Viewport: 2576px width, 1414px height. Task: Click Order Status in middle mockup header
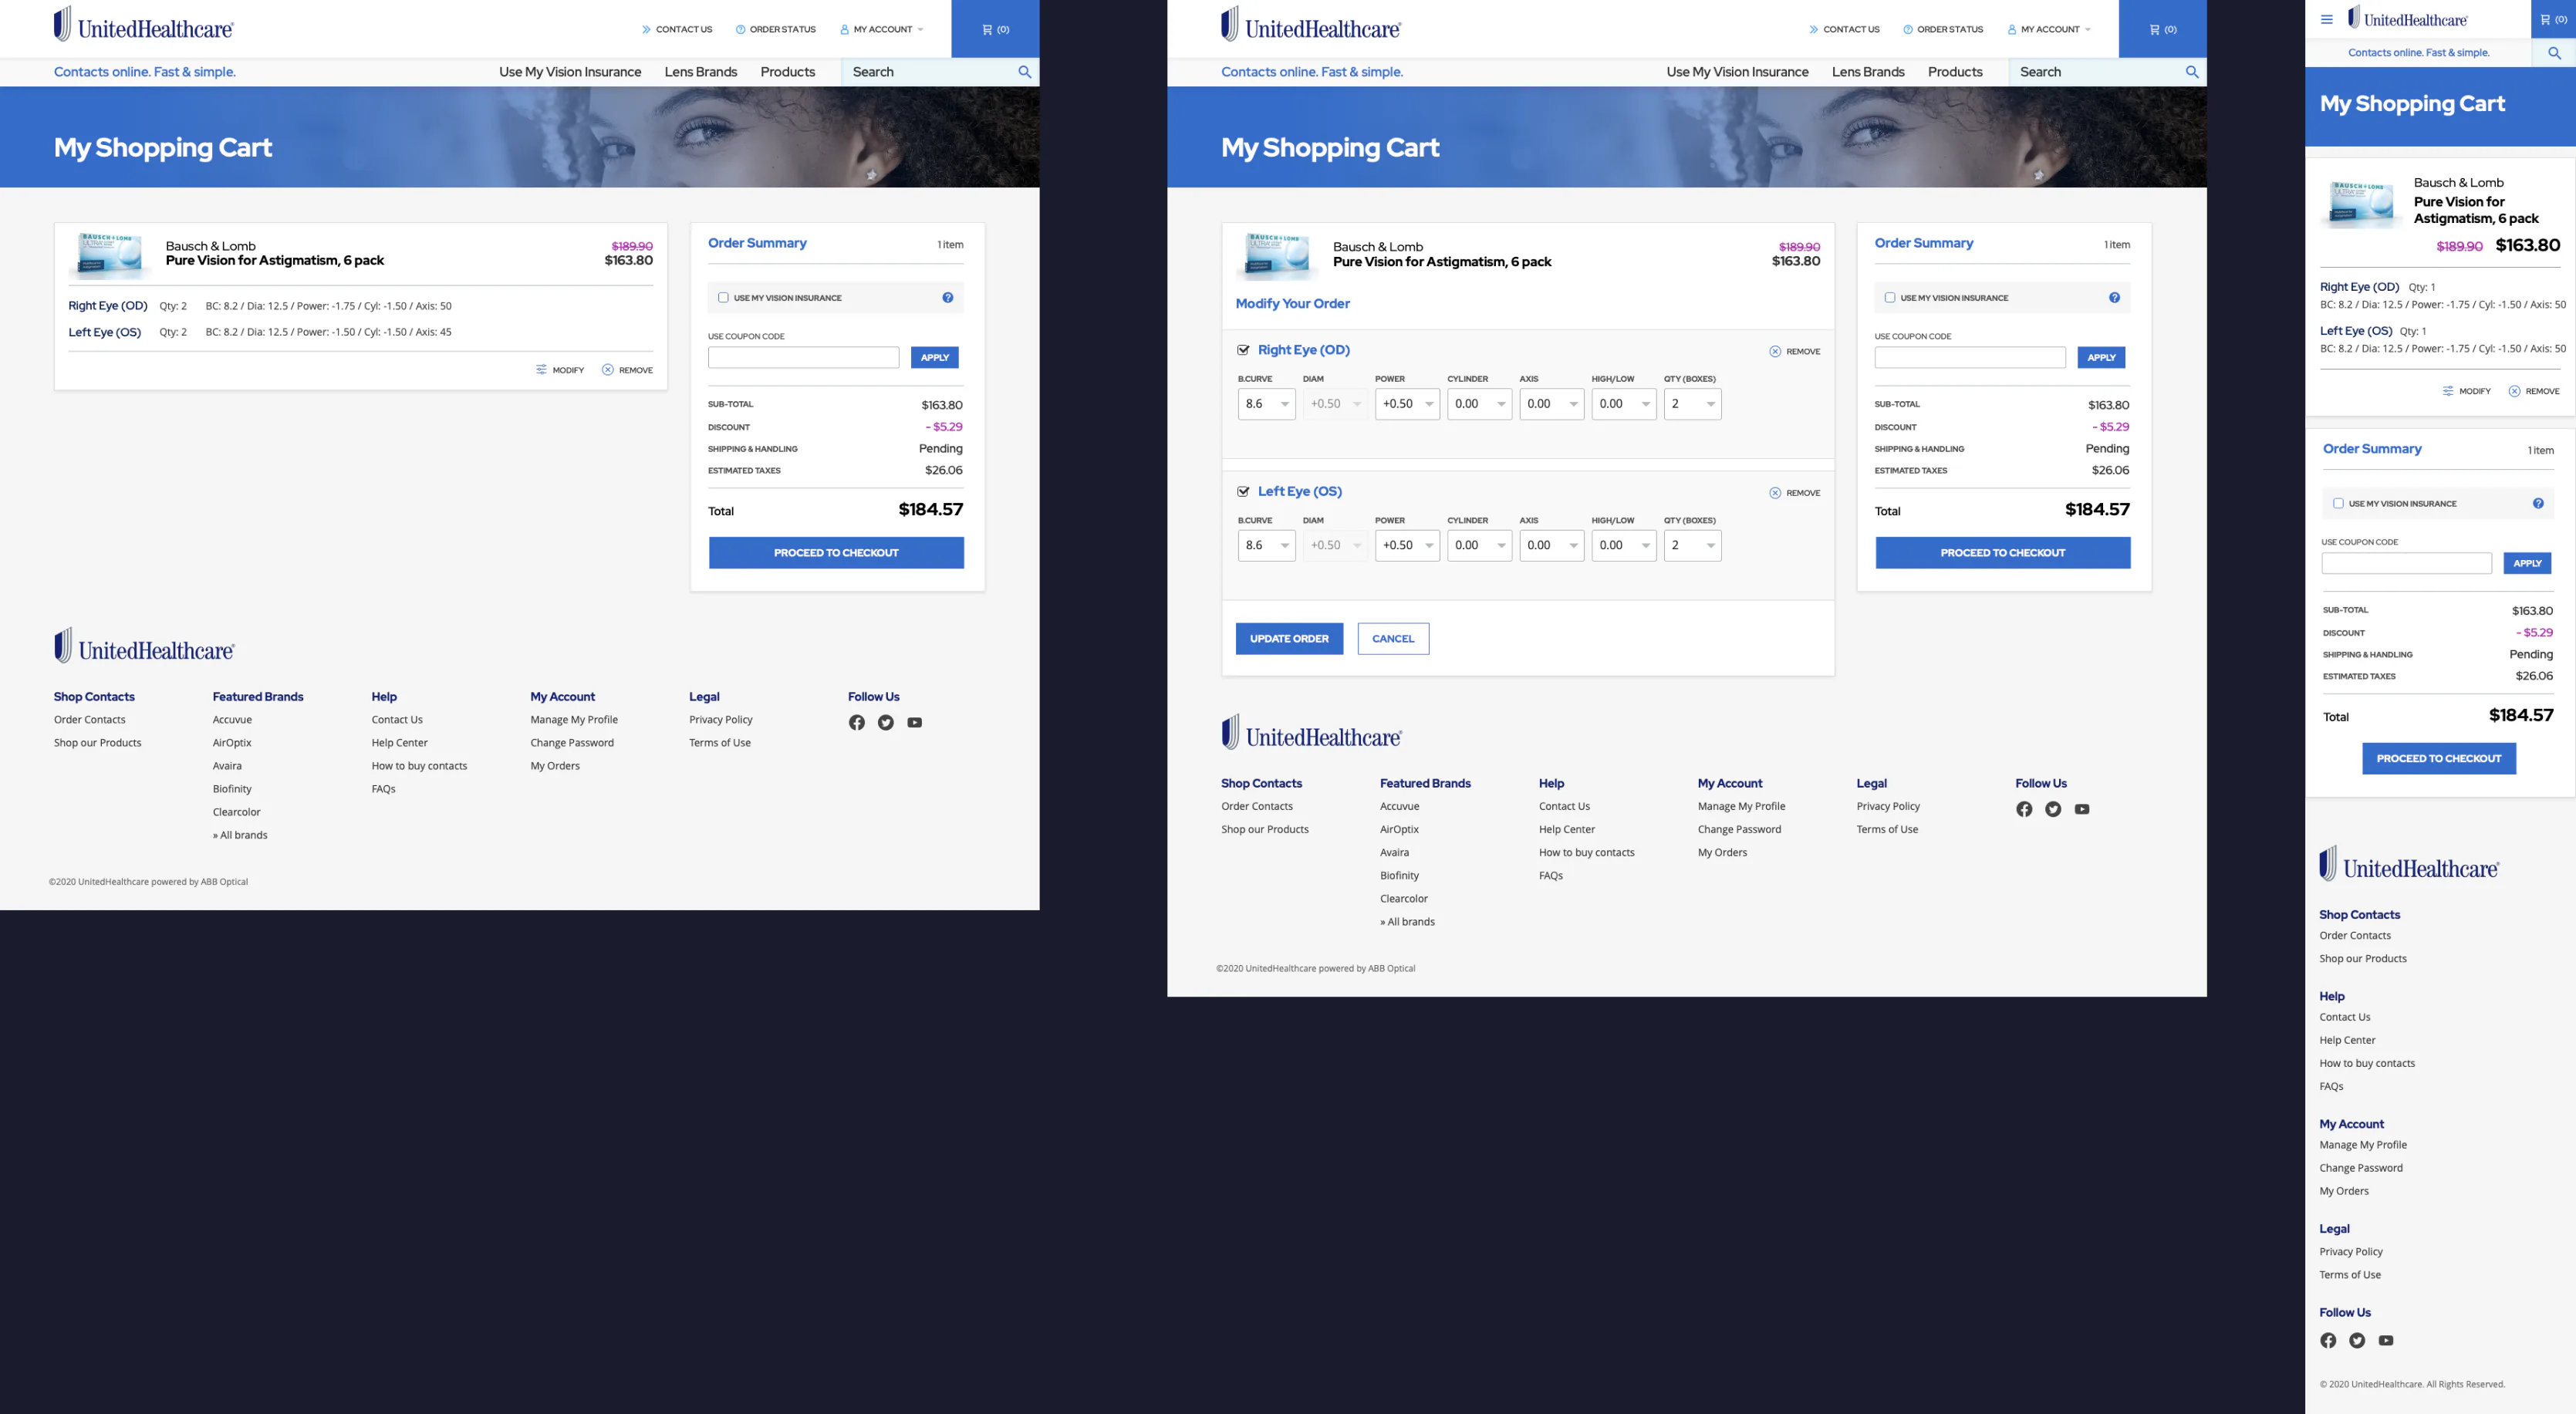coord(1943,29)
